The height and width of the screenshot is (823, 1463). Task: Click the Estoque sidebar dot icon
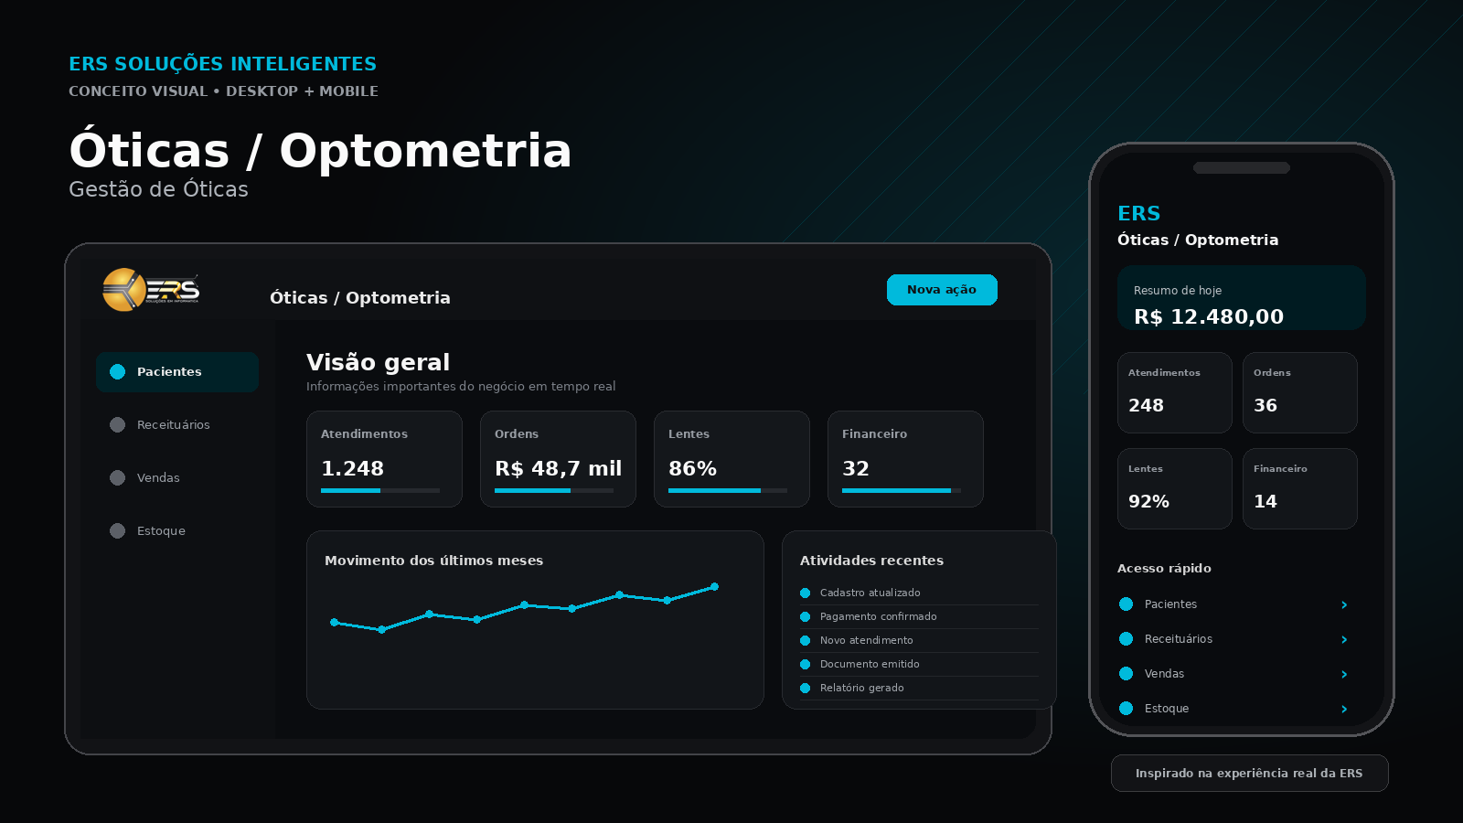click(117, 531)
